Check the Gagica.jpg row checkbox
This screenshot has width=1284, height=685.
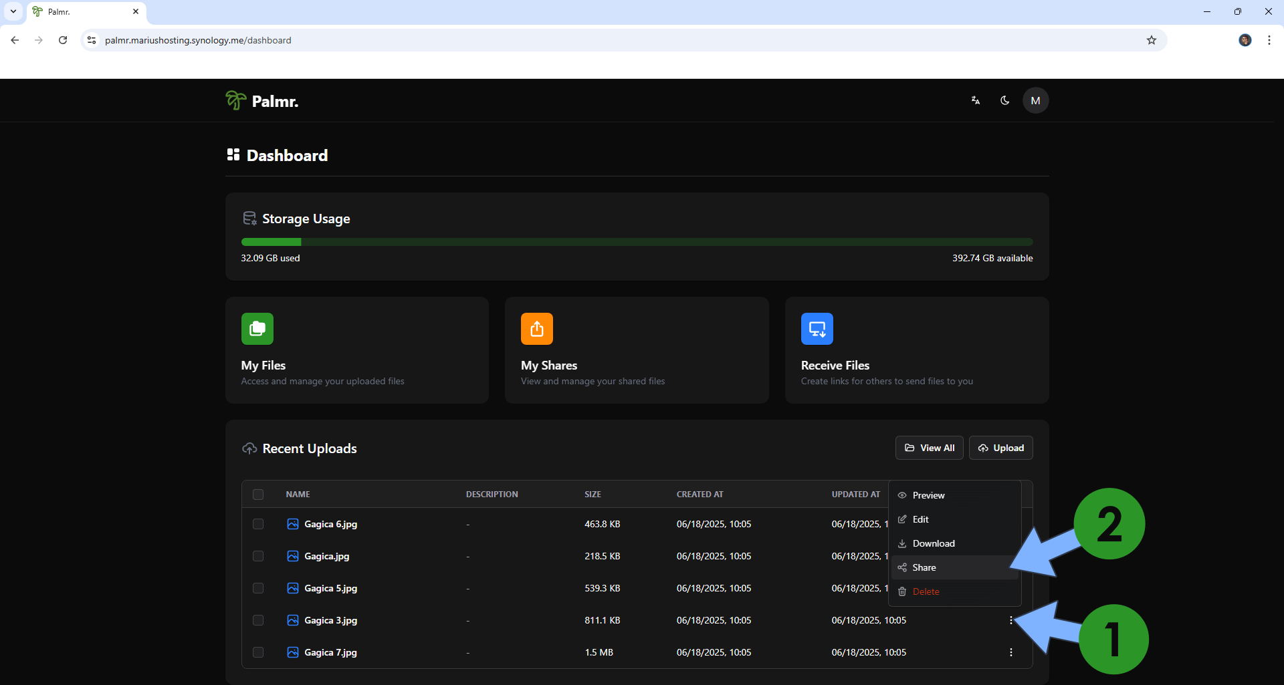click(258, 556)
